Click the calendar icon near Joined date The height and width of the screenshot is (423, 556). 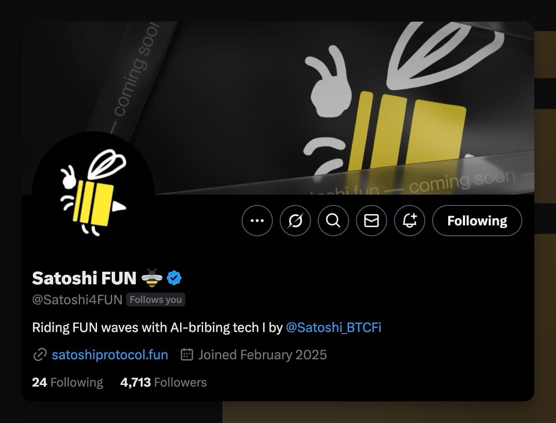pos(187,355)
